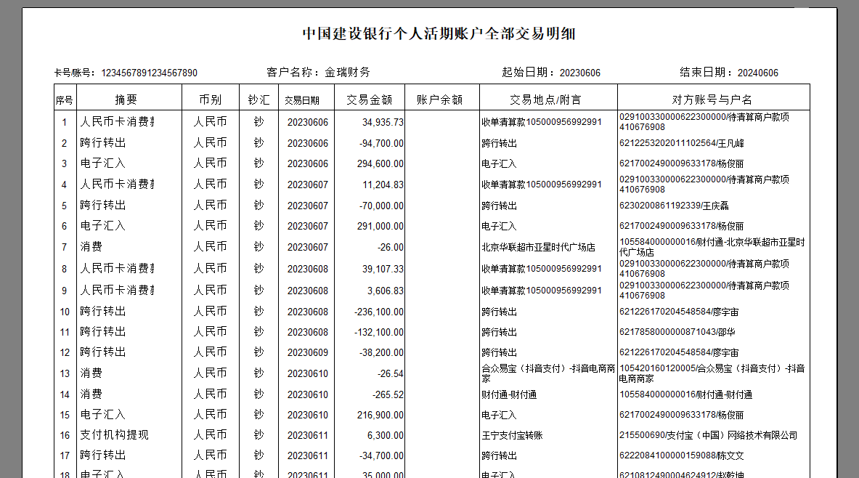The width and height of the screenshot is (859, 478).
Task: Select amount 11,204.83 in row 4
Action: 383,185
